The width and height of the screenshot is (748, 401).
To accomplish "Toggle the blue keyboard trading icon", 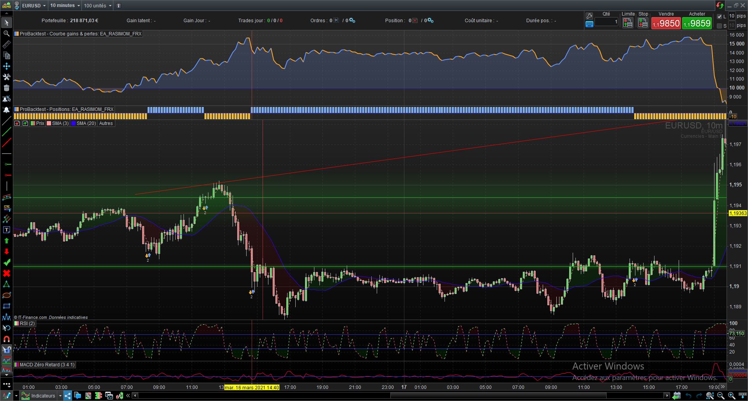I will pyautogui.click(x=589, y=24).
